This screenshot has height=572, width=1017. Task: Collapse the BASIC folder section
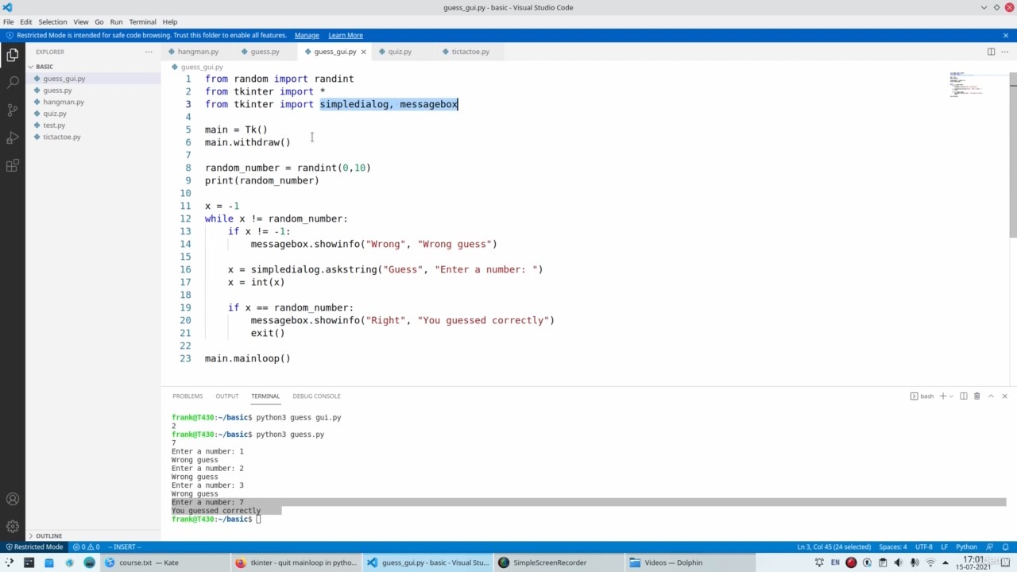(44, 67)
